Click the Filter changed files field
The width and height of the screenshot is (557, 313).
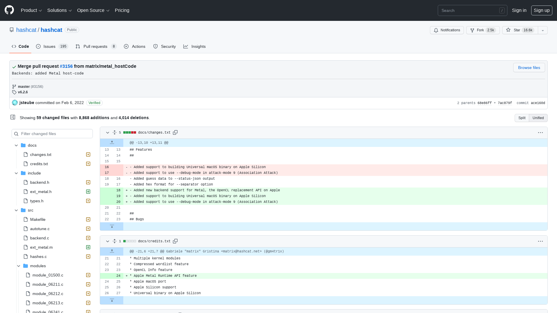[52, 134]
